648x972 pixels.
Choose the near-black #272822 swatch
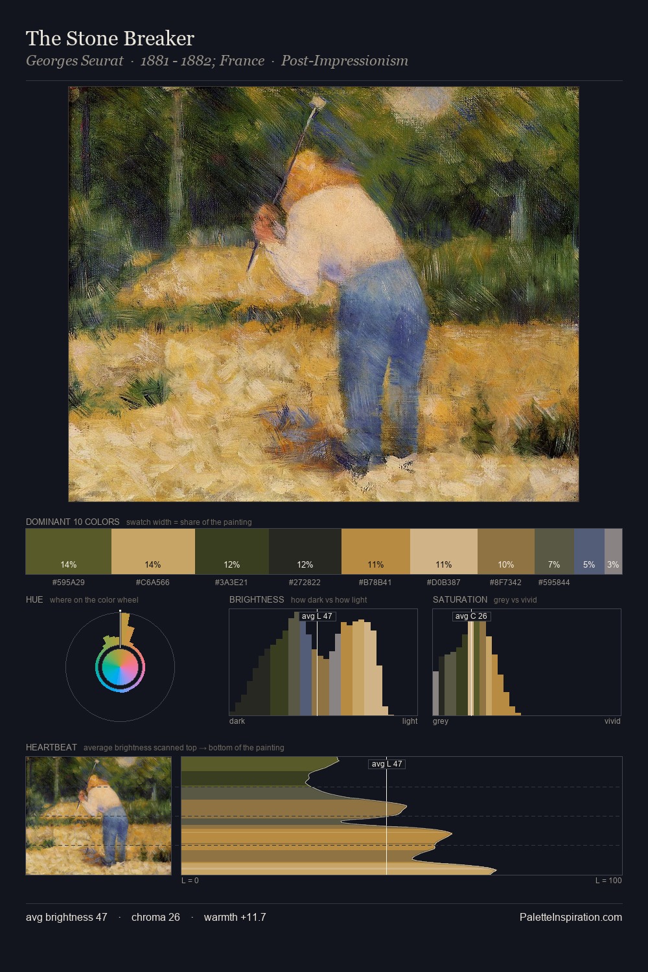(305, 551)
